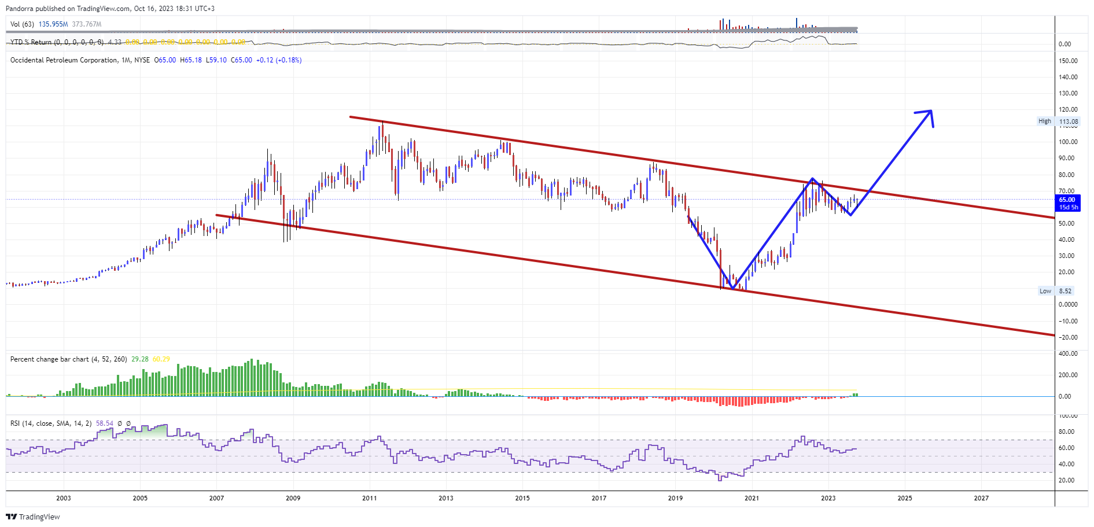Click the close price C65.00
Image resolution: width=1094 pixels, height=527 pixels.
click(241, 60)
